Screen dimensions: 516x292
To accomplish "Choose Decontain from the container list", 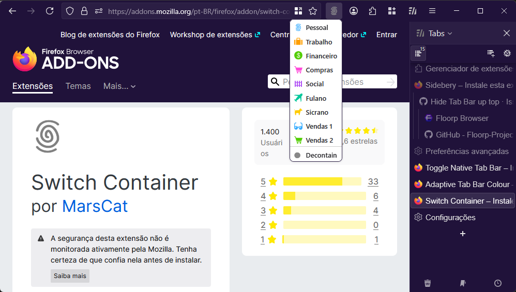I will 316,155.
